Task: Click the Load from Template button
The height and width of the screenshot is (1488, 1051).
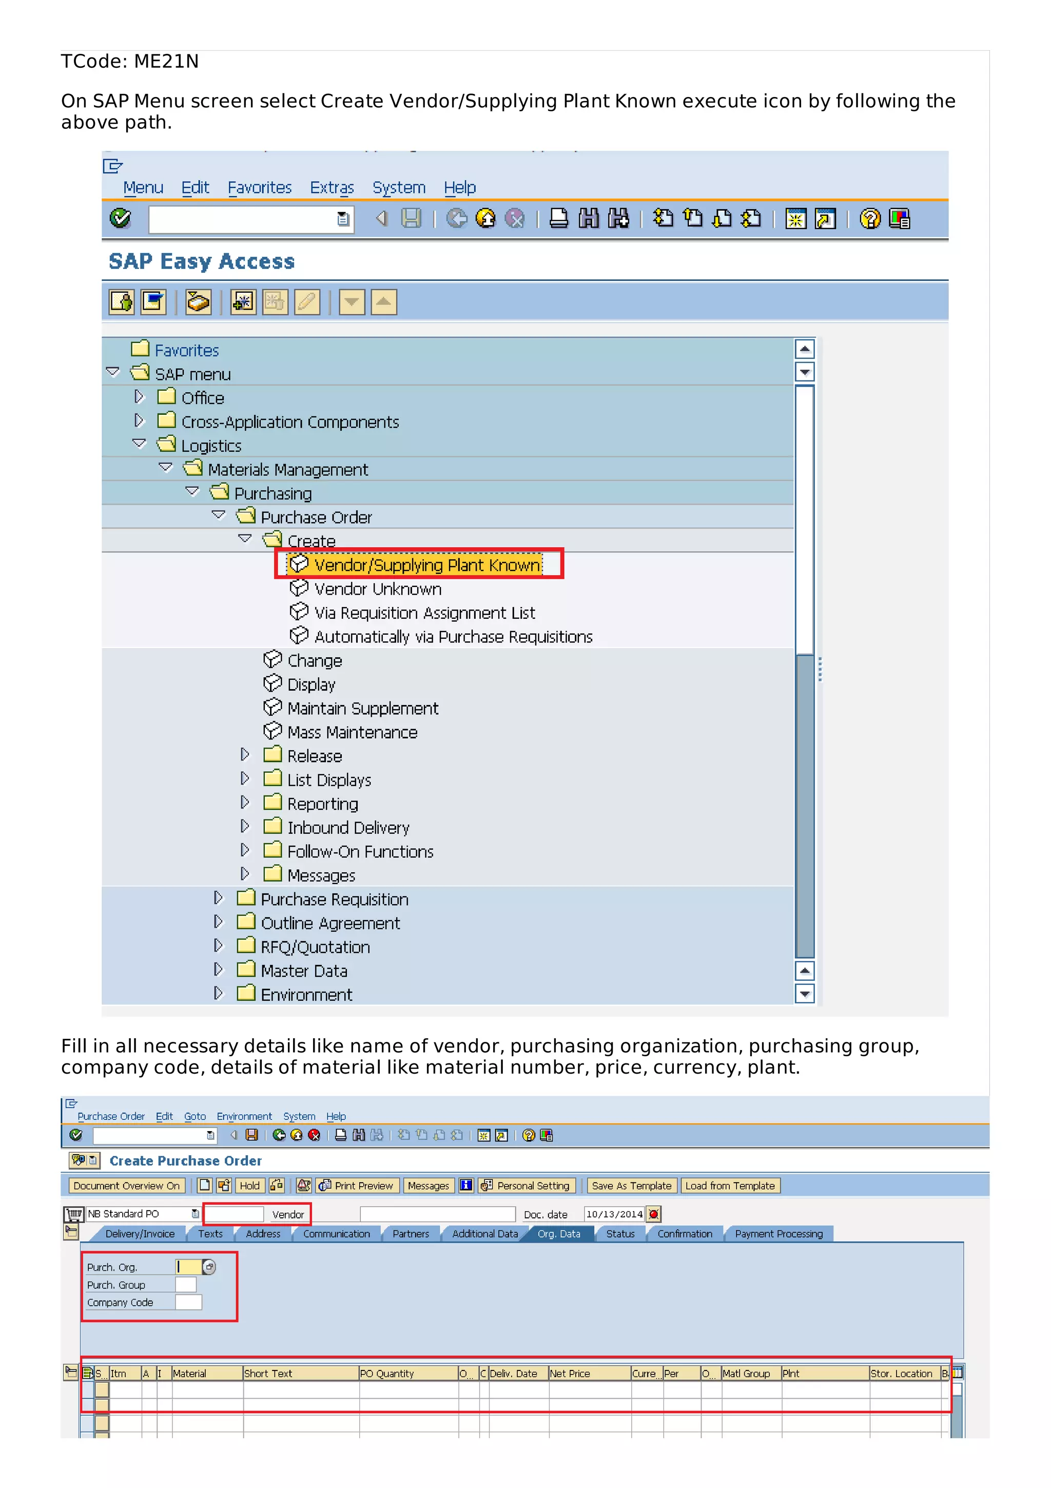Action: [730, 1186]
